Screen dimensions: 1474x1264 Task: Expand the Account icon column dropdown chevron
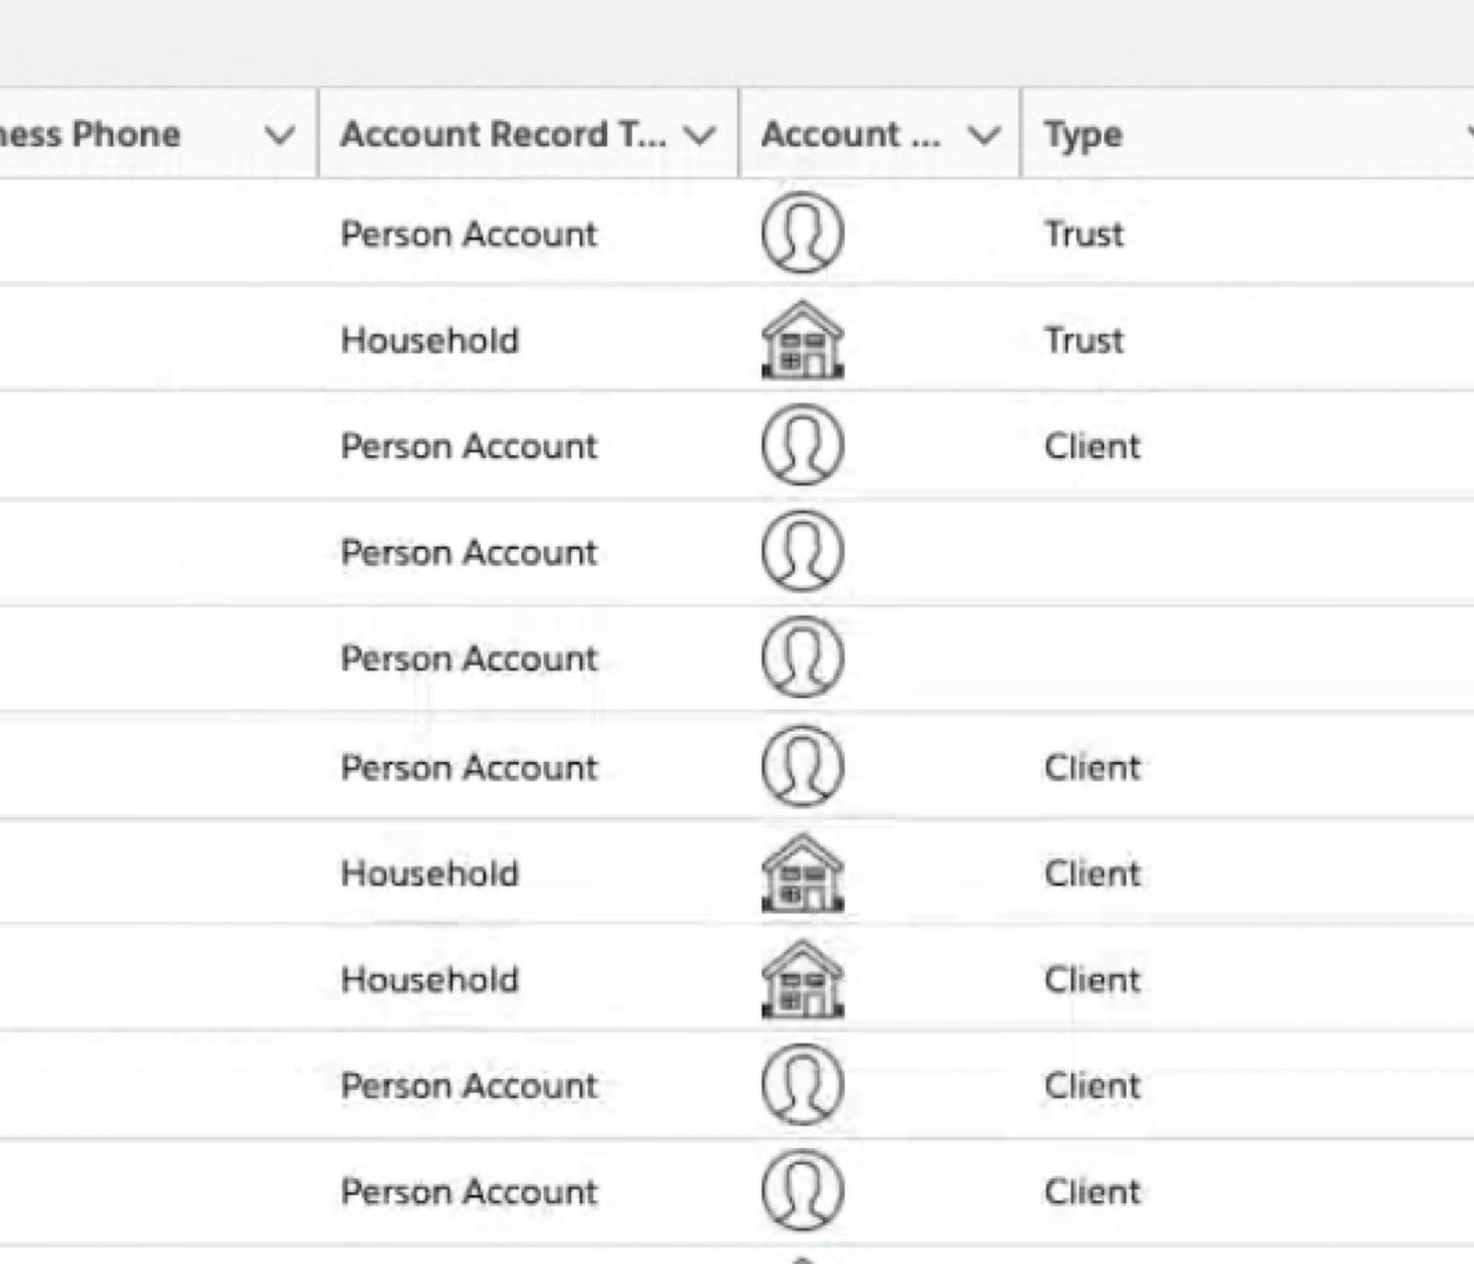pyautogui.click(x=984, y=135)
